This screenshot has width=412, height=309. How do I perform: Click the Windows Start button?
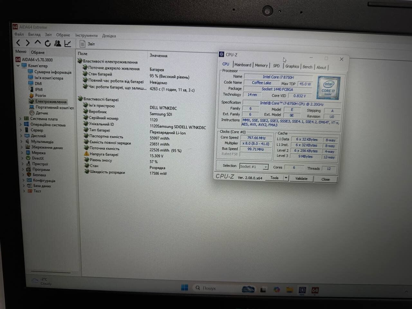pos(184,287)
